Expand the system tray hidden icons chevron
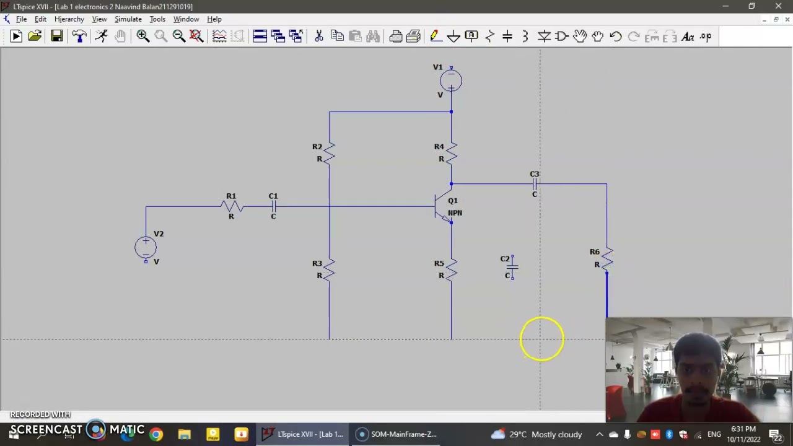 (x=599, y=434)
